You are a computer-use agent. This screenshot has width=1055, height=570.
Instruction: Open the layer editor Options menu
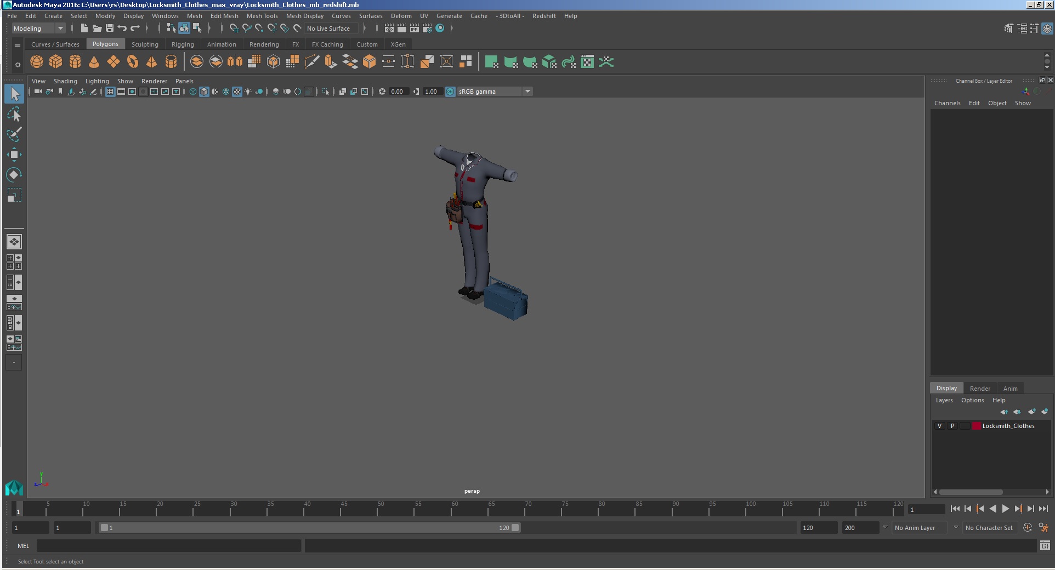973,400
